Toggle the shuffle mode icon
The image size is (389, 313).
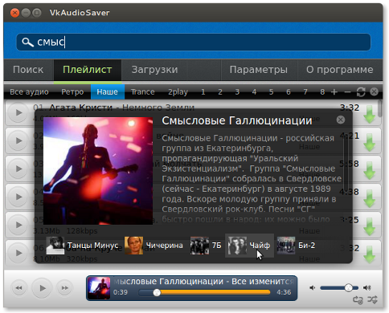click(x=372, y=299)
